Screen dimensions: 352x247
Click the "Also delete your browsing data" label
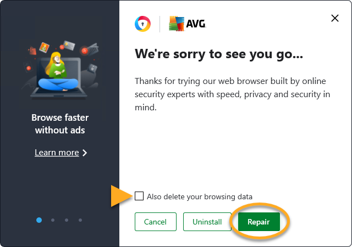click(200, 197)
